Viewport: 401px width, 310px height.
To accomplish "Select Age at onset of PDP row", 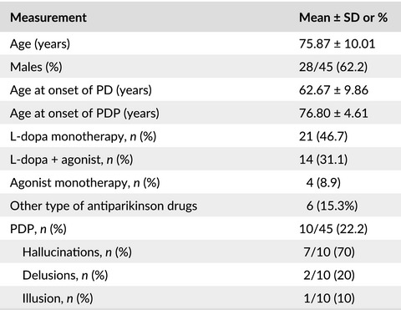I will click(x=200, y=113).
